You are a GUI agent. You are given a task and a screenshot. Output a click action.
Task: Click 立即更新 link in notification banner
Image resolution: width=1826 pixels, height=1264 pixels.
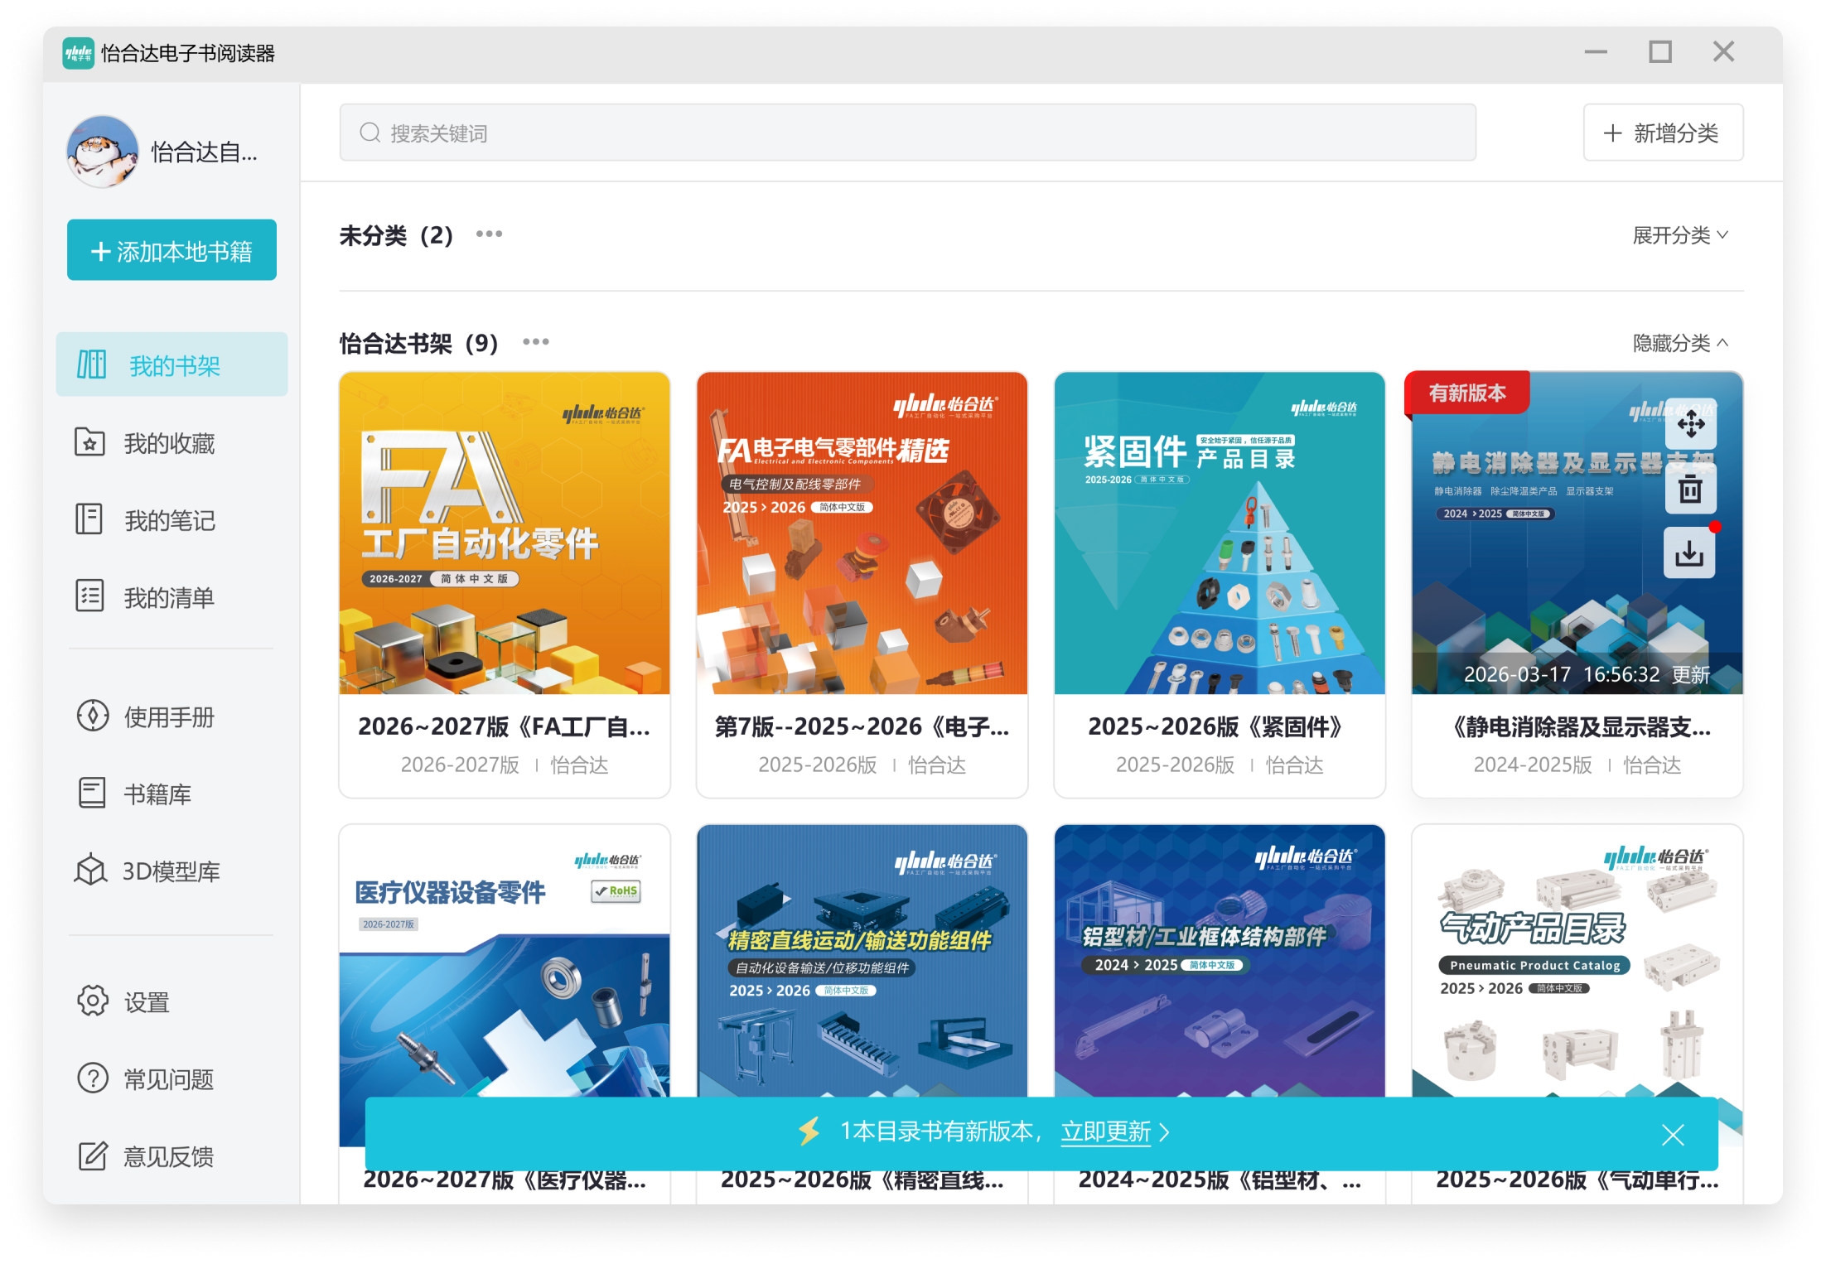point(1106,1131)
